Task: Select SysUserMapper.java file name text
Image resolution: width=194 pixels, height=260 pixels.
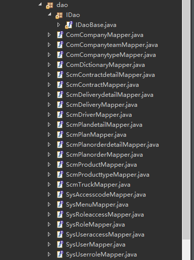Action: tap(95, 245)
